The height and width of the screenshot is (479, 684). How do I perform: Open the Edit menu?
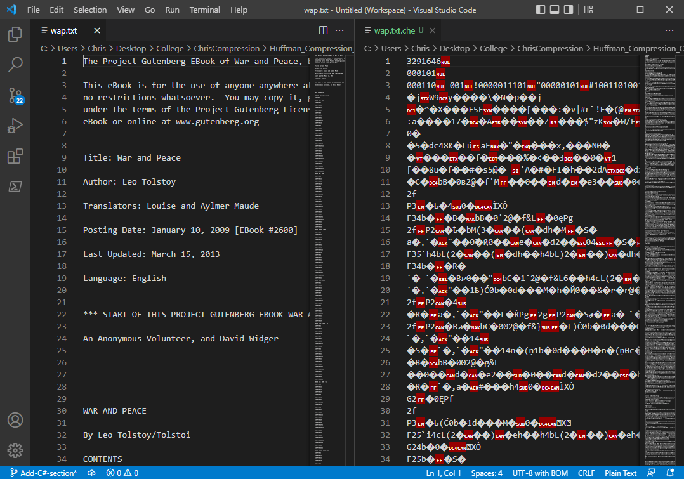click(56, 10)
